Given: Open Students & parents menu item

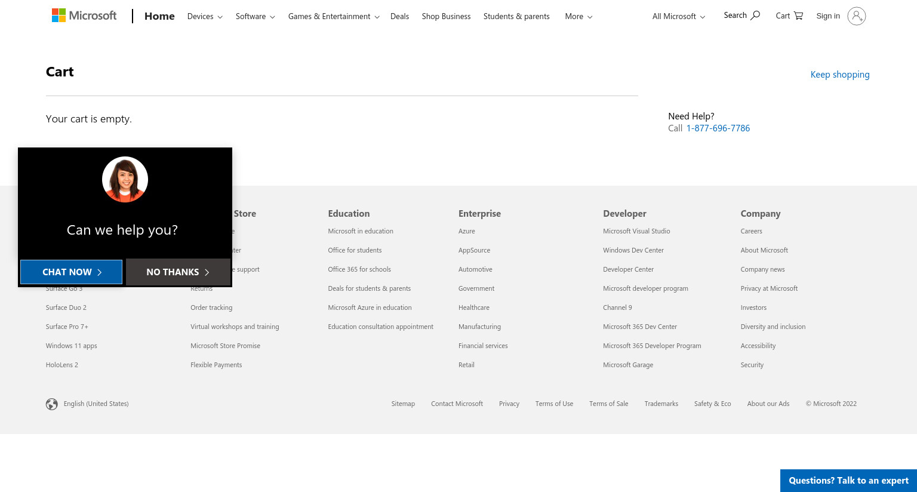Looking at the screenshot, I should point(516,16).
